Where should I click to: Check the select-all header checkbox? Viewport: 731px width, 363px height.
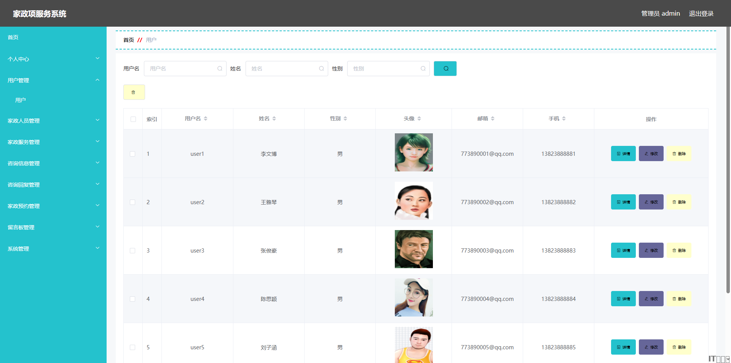coord(133,119)
